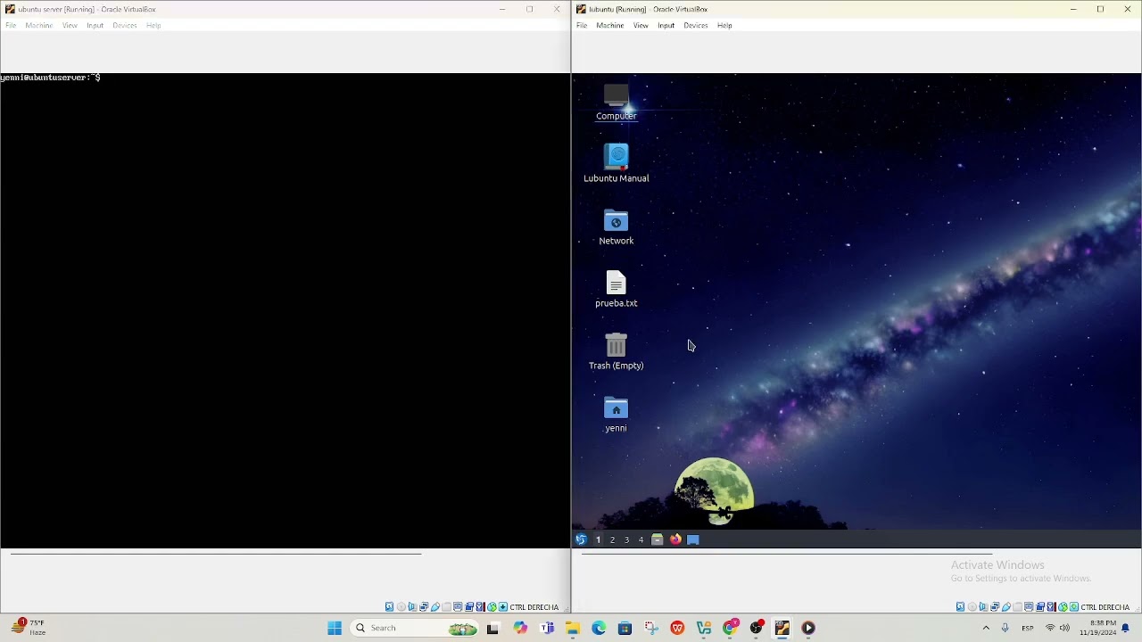Open View menu in lubuntu VirtualBox window
The width and height of the screenshot is (1142, 642).
[641, 25]
